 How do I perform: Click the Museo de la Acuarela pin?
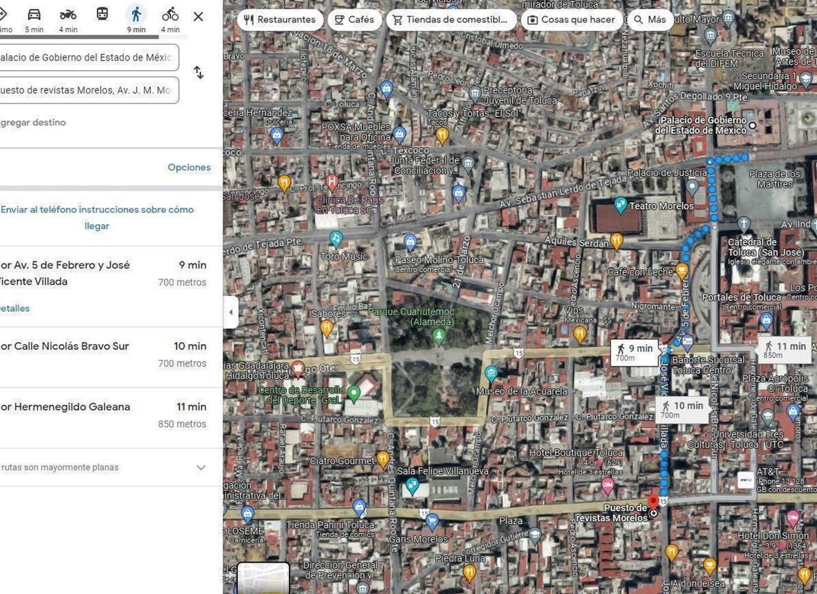point(491,373)
